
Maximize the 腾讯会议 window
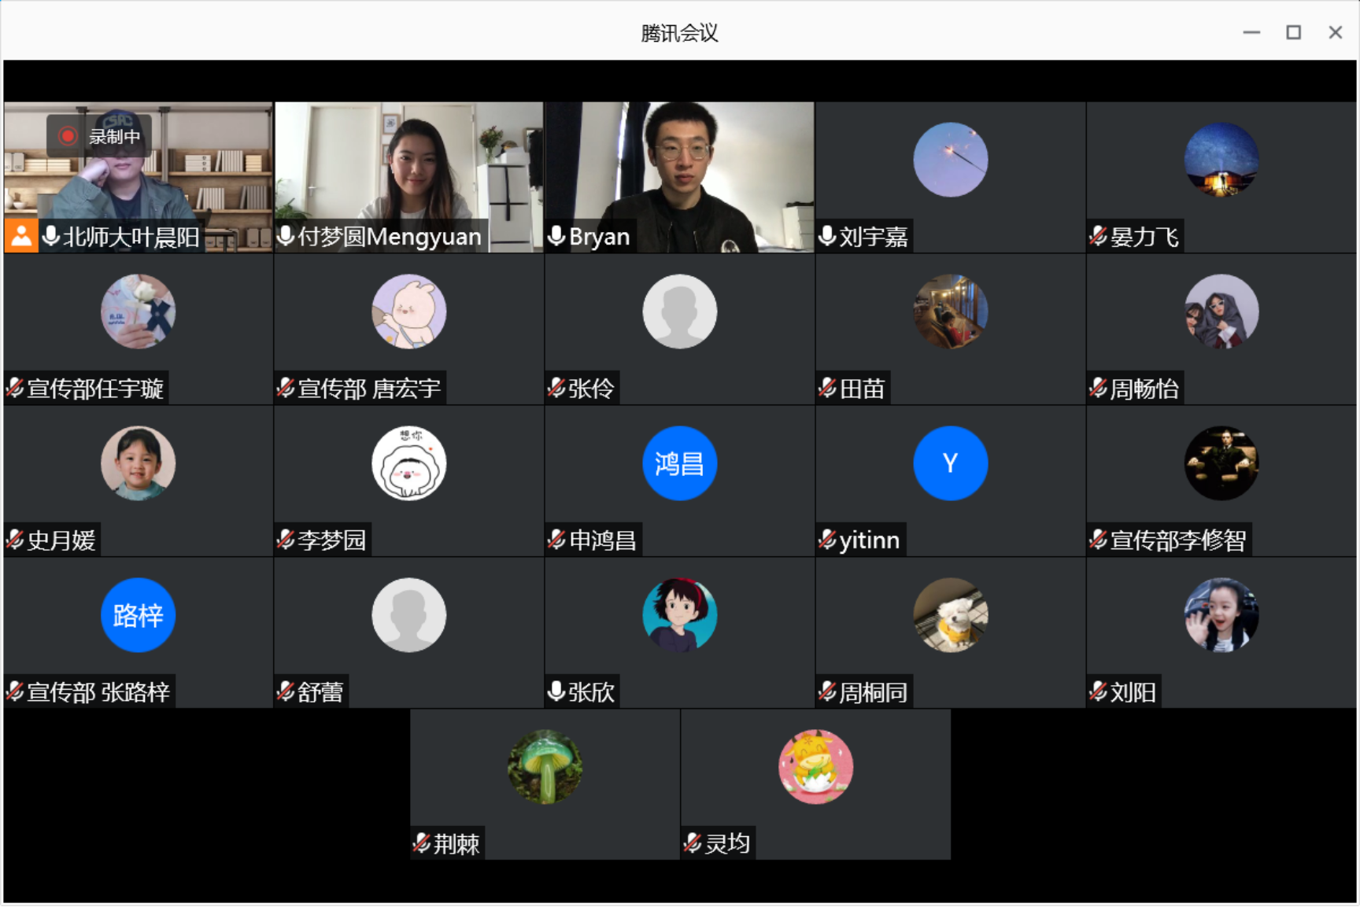point(1293,32)
